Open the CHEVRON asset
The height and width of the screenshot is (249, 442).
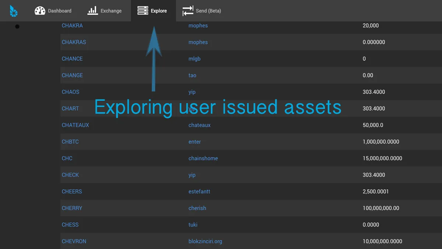[74, 241]
